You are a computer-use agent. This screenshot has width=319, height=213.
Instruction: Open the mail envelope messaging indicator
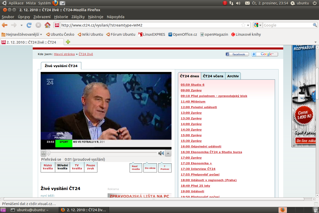(x=247, y=3)
